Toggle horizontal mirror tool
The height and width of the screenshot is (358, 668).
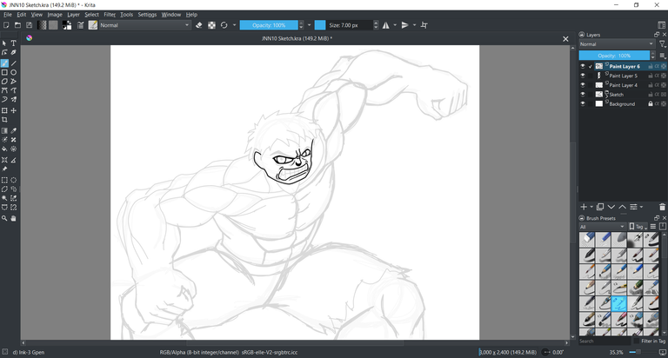(385, 25)
